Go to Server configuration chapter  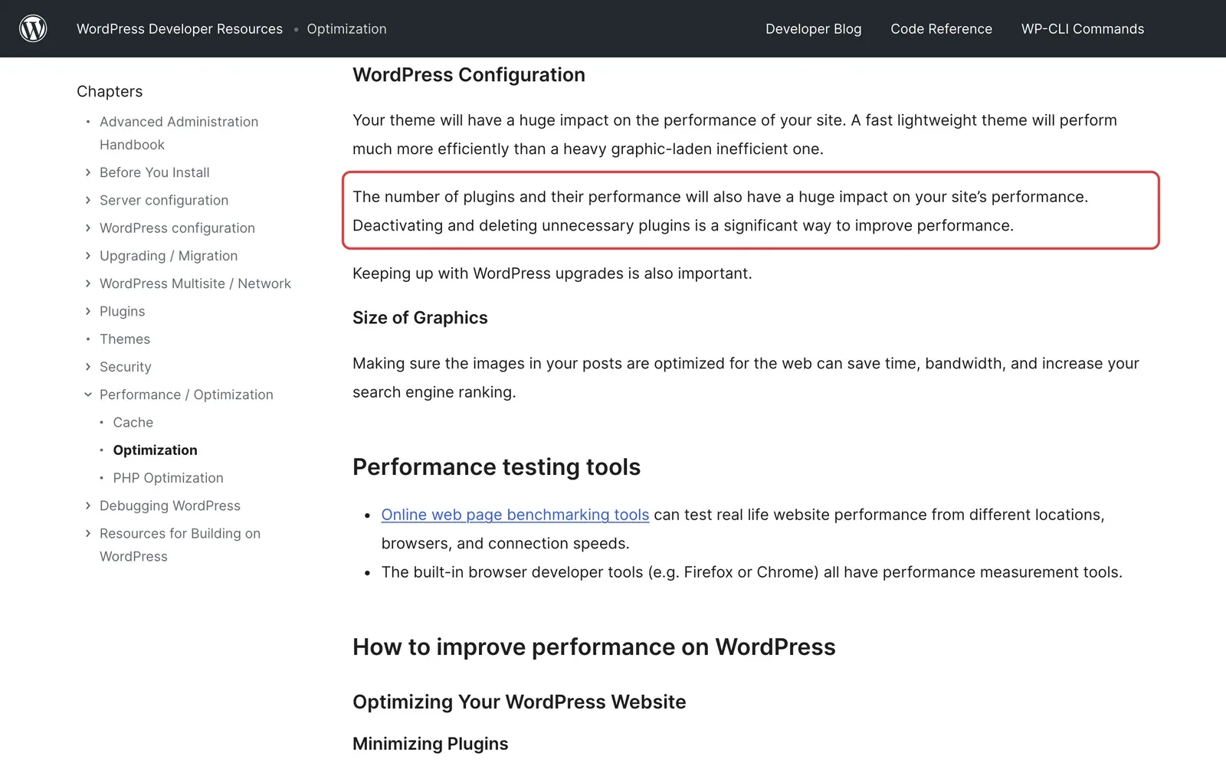[x=164, y=200]
